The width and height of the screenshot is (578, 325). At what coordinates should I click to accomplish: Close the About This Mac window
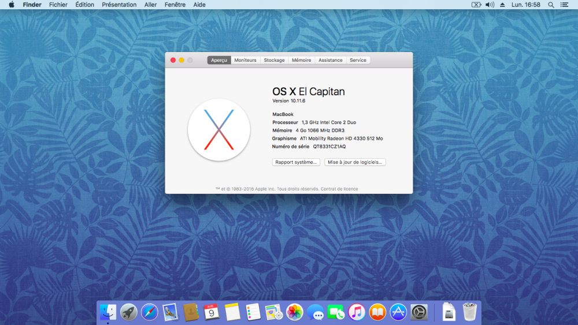point(173,60)
